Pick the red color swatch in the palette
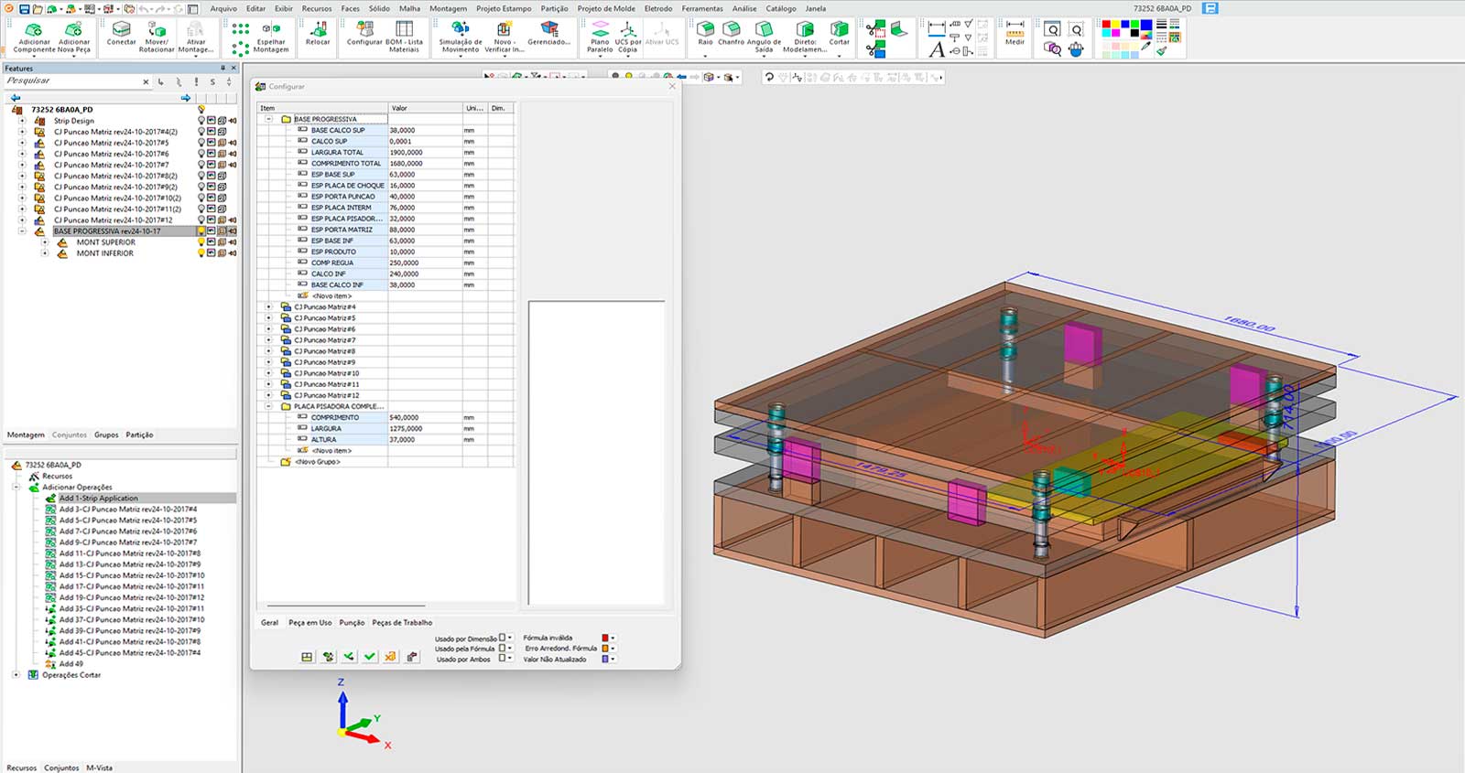 pyautogui.click(x=1106, y=25)
